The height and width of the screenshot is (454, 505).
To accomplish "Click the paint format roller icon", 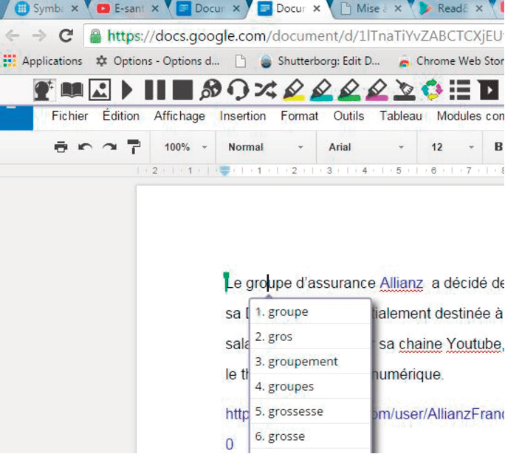I will (134, 147).
